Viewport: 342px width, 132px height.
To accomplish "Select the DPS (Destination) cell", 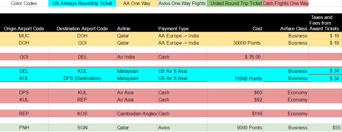I will coord(82,78).
